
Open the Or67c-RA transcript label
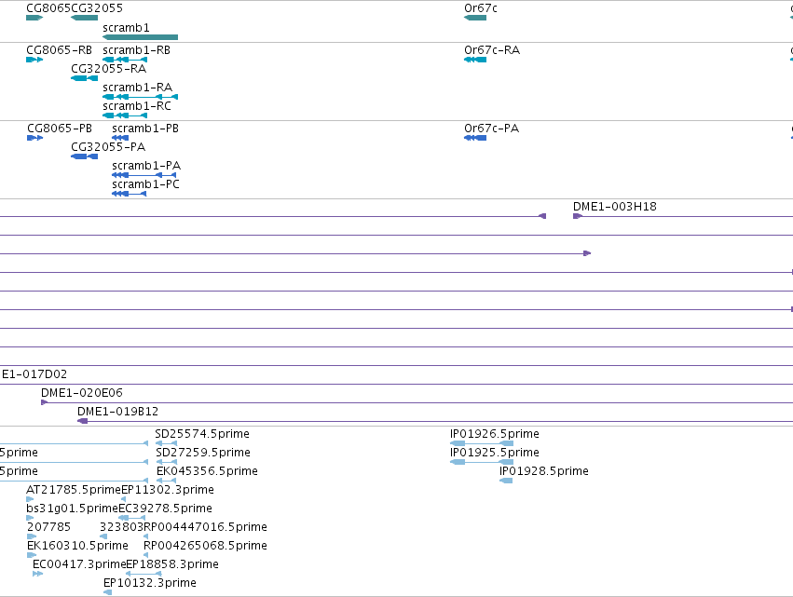point(492,50)
